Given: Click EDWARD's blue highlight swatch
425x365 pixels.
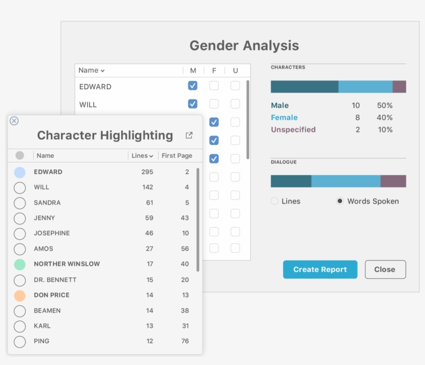Looking at the screenshot, I should [x=19, y=172].
